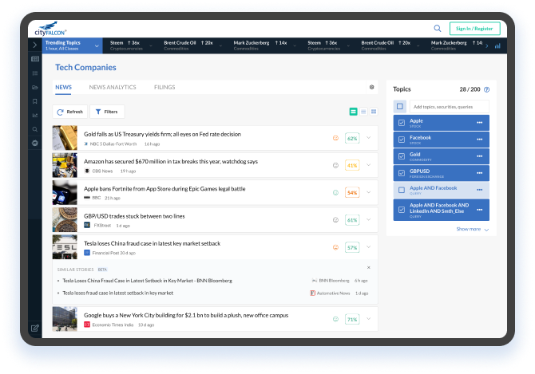535x374 pixels.
Task: Select the full card view layout icon
Action: coord(354,112)
